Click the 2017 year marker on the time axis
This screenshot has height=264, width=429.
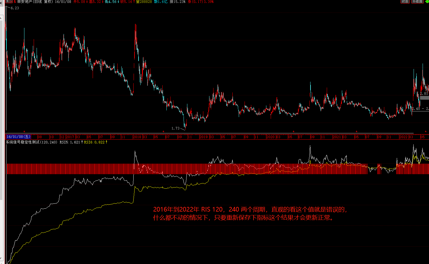pos(70,137)
